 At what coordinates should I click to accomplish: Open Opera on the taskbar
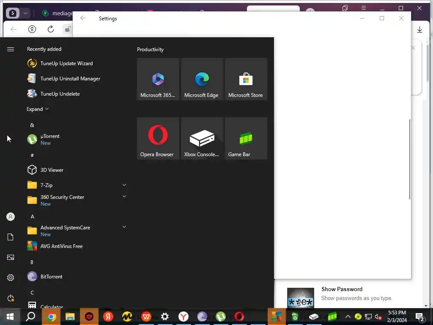(239, 317)
